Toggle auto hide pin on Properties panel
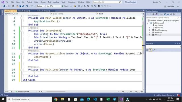182x102 pixels. (177, 43)
